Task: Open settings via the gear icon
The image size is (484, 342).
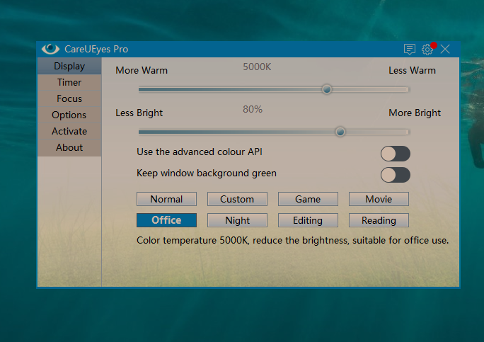Action: click(427, 50)
